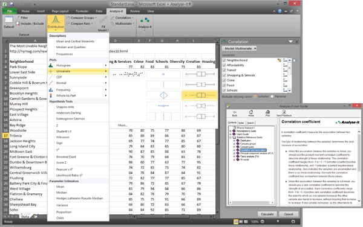The image size is (363, 227).
Task: Click the Cancel button
Action: click(289, 214)
